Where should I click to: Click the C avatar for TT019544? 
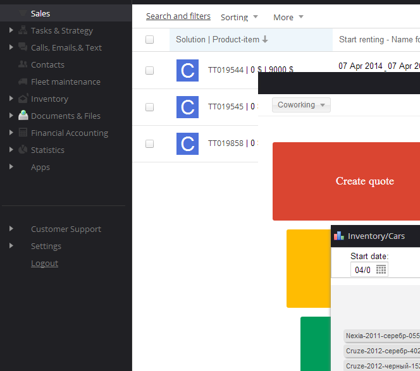click(x=187, y=70)
